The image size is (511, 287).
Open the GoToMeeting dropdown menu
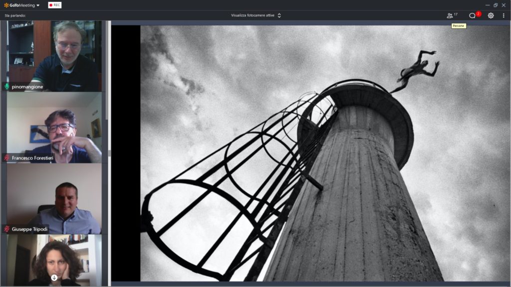click(x=38, y=5)
